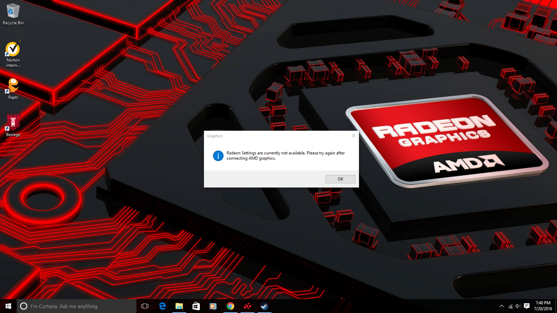Open the Windows Start menu
557x313 pixels.
tap(8, 306)
